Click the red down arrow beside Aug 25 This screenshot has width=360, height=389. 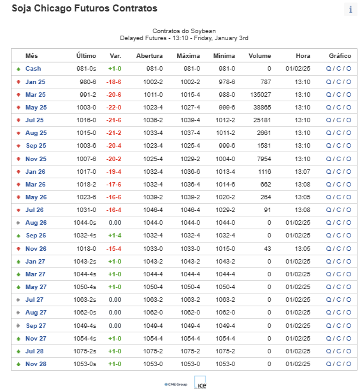coord(18,133)
